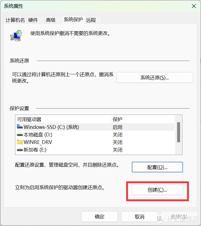The image size is (201, 226).
Task: Click the Windows-SSD (C:) drive icon
Action: [x=20, y=126]
